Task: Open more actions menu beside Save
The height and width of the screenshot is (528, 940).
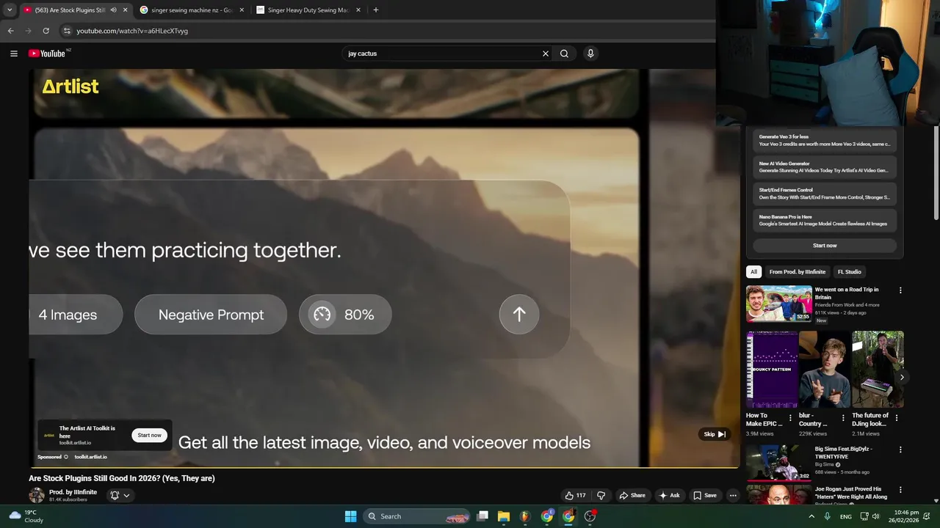Action: point(733,496)
